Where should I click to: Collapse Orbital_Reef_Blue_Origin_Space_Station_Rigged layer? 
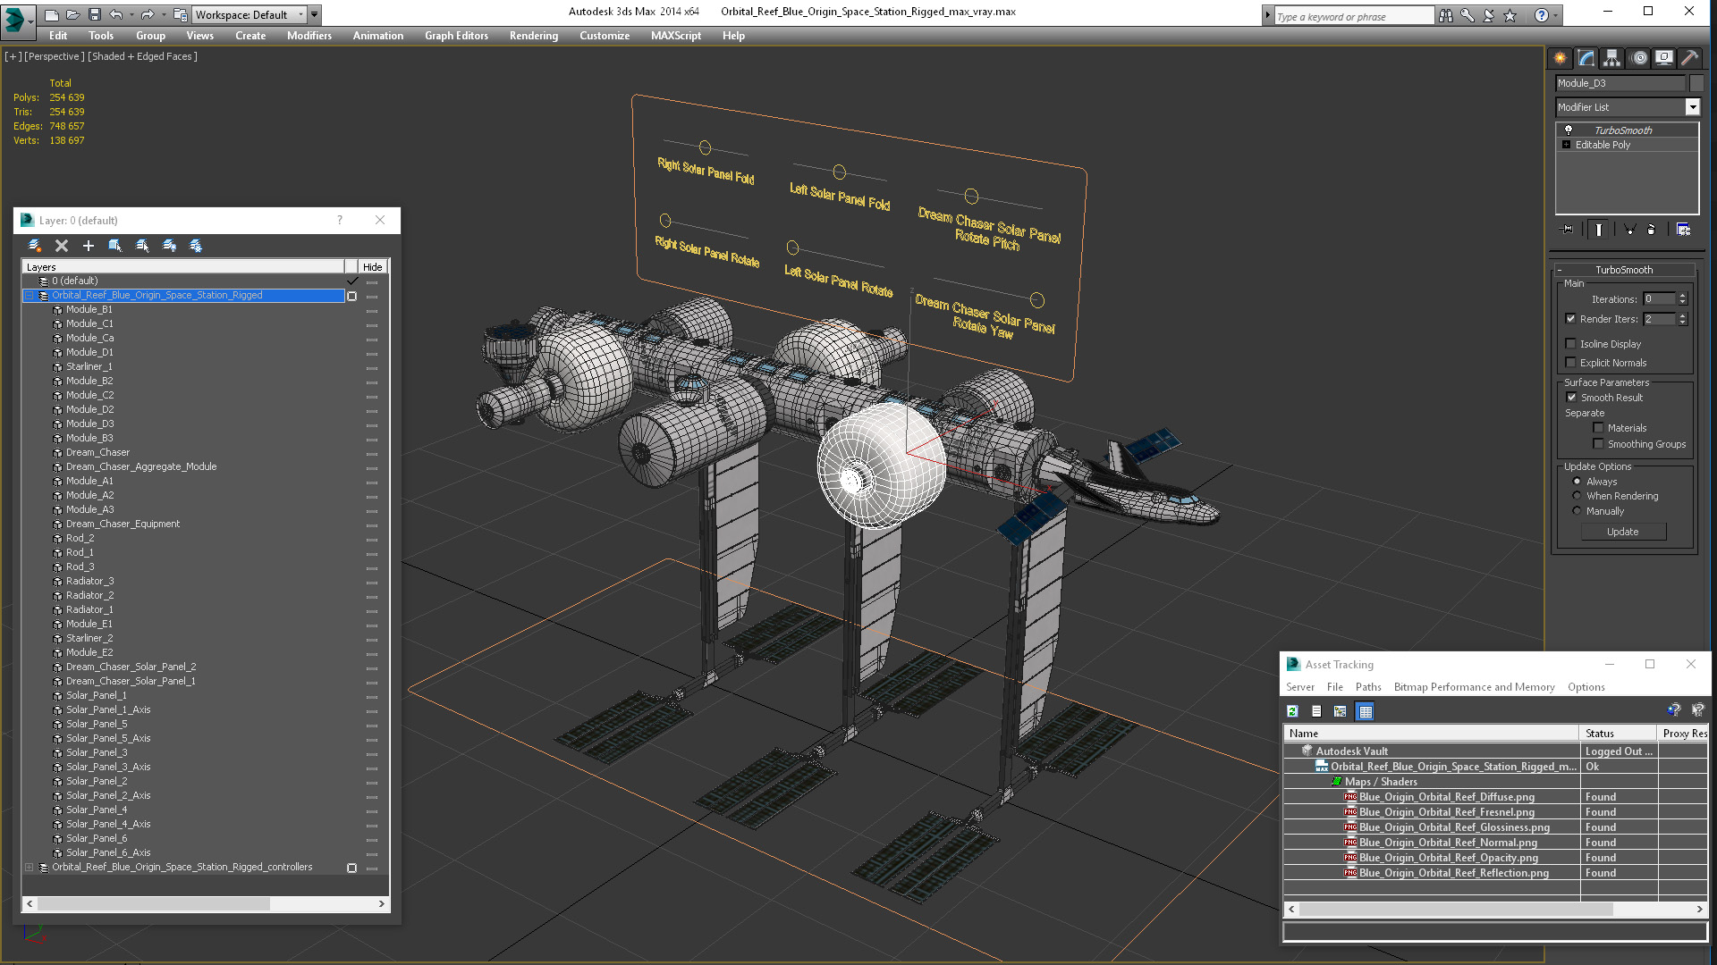pos(29,295)
